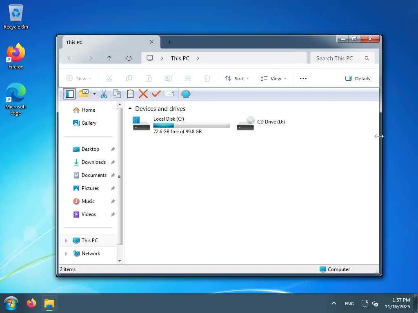Viewport: 418px width, 313px height.
Task: Click the Cut icon in command bar
Action: pyautogui.click(x=109, y=78)
